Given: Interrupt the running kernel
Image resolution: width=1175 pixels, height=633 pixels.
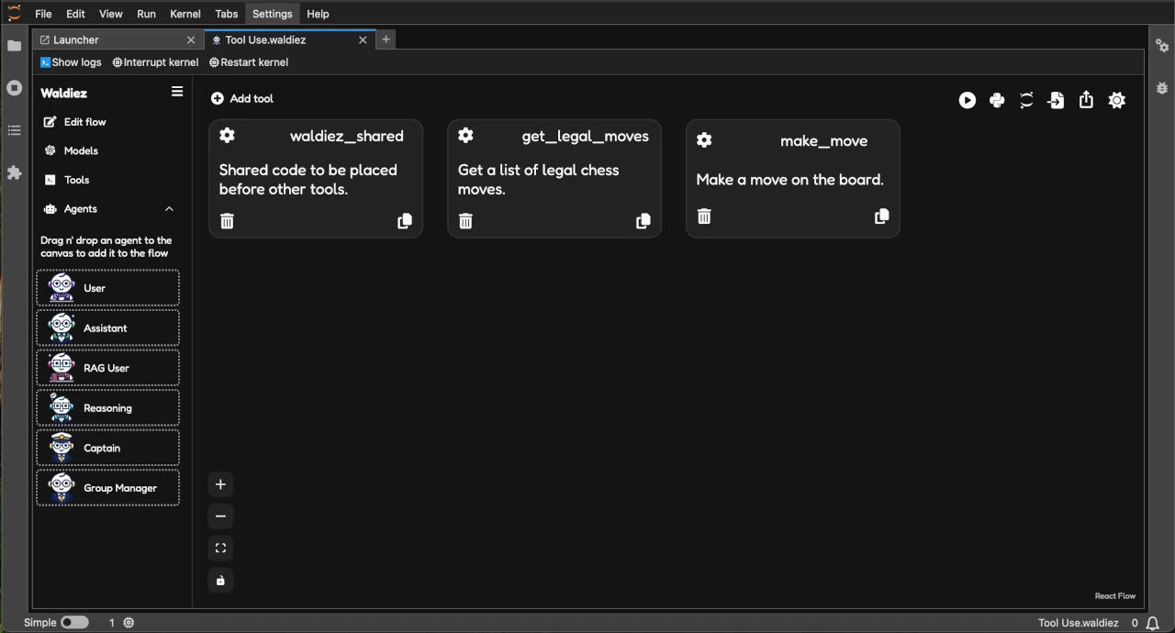Looking at the screenshot, I should click(155, 62).
